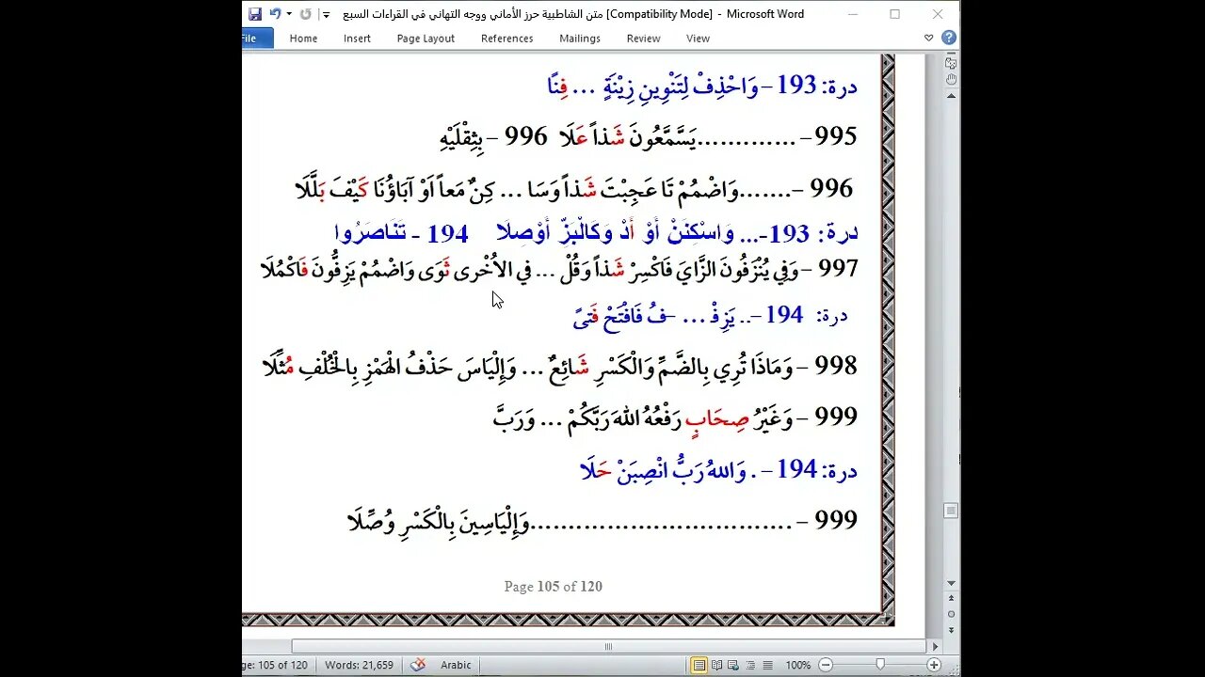Select Print Layout view button
Screen dimensions: 1205x677
coord(699,665)
